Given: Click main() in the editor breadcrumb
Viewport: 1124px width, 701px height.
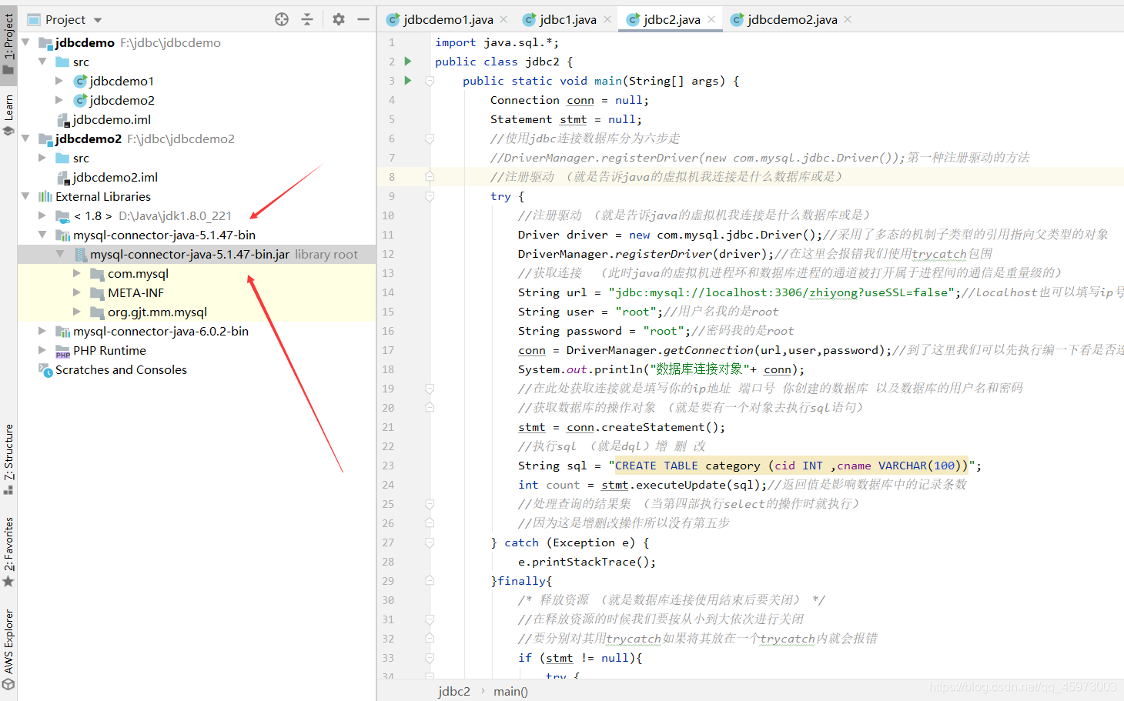Looking at the screenshot, I should pos(510,691).
